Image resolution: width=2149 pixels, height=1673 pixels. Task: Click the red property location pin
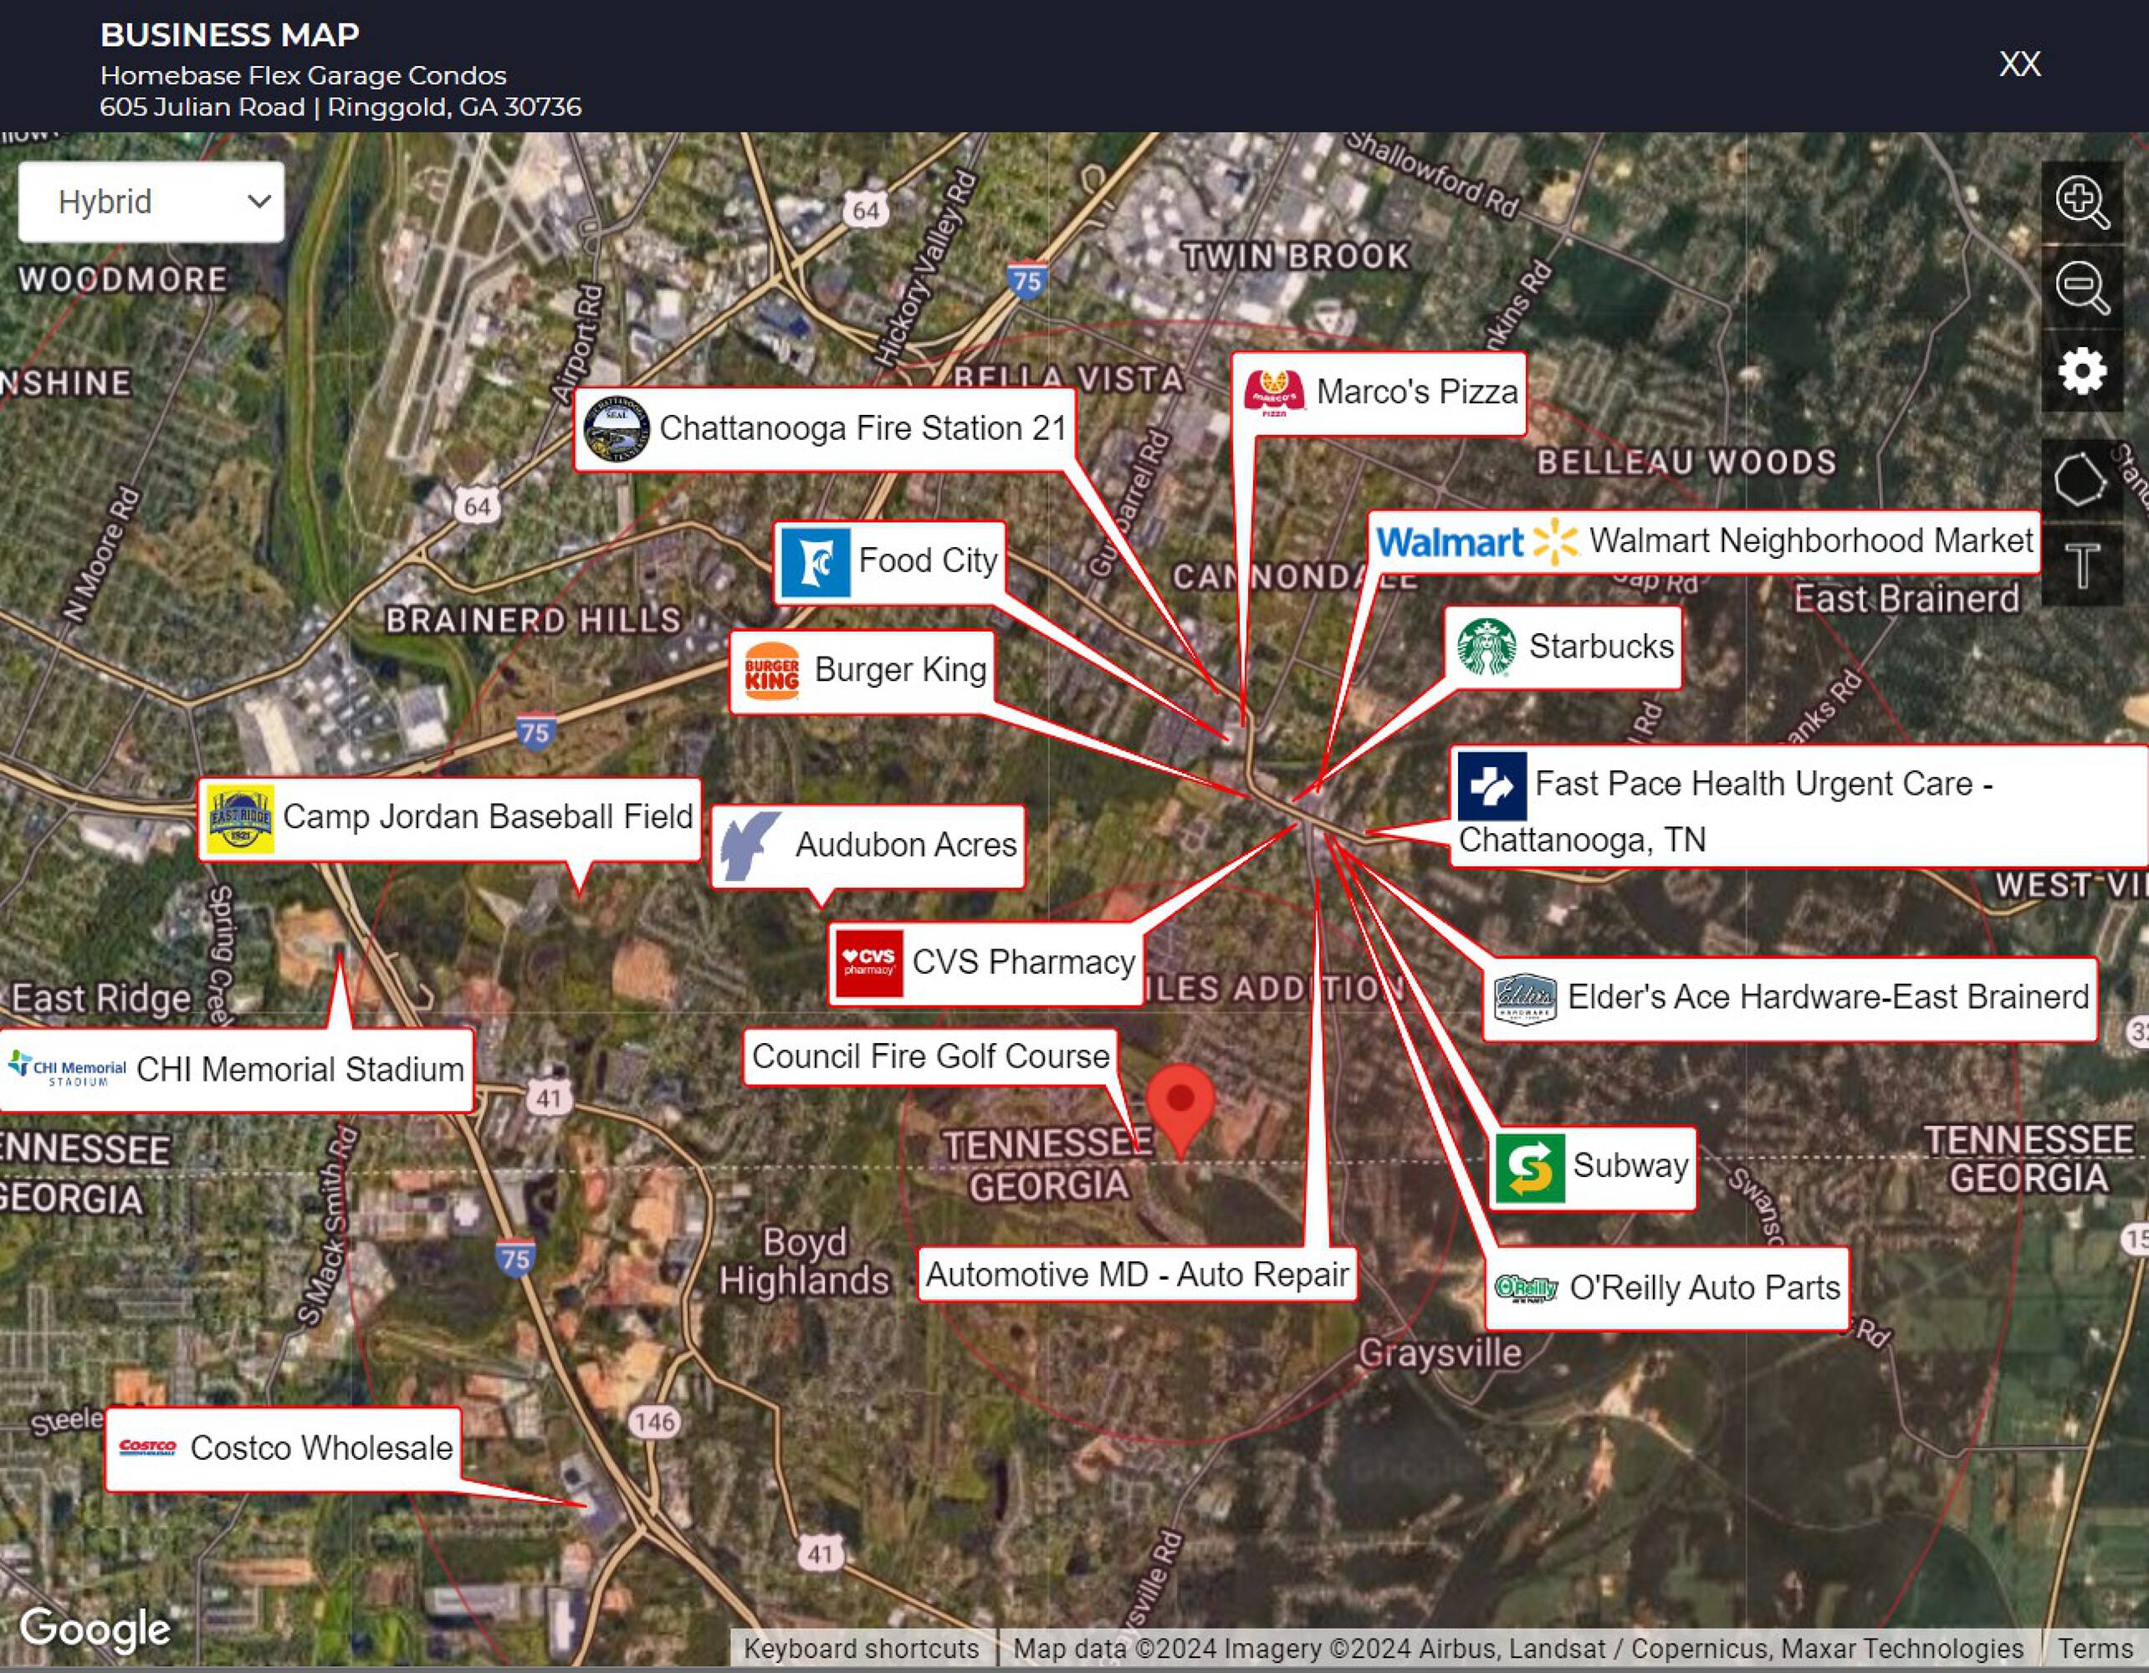tap(1179, 1103)
